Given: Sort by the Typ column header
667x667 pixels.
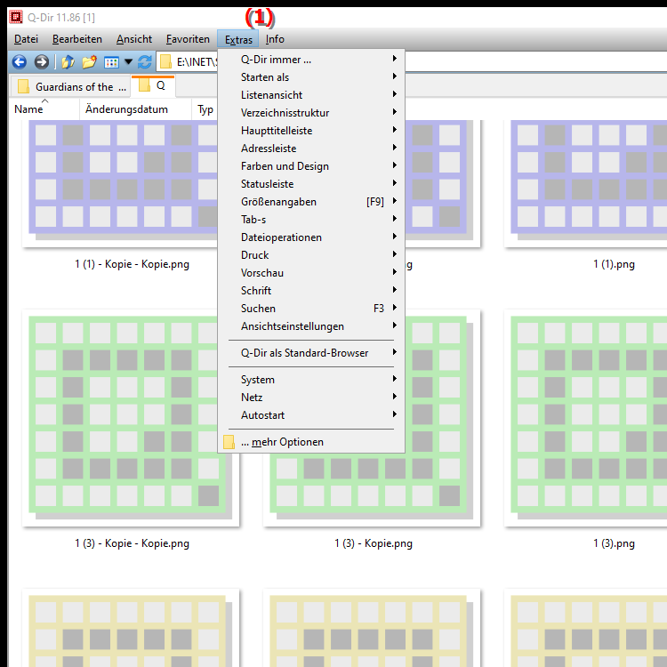Looking at the screenshot, I should [x=205, y=109].
